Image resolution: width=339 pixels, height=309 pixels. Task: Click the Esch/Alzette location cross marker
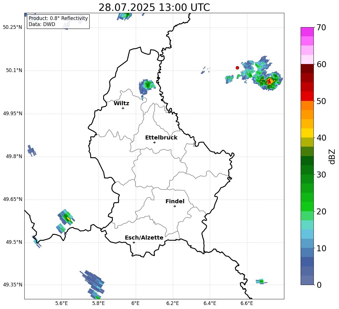point(134,242)
